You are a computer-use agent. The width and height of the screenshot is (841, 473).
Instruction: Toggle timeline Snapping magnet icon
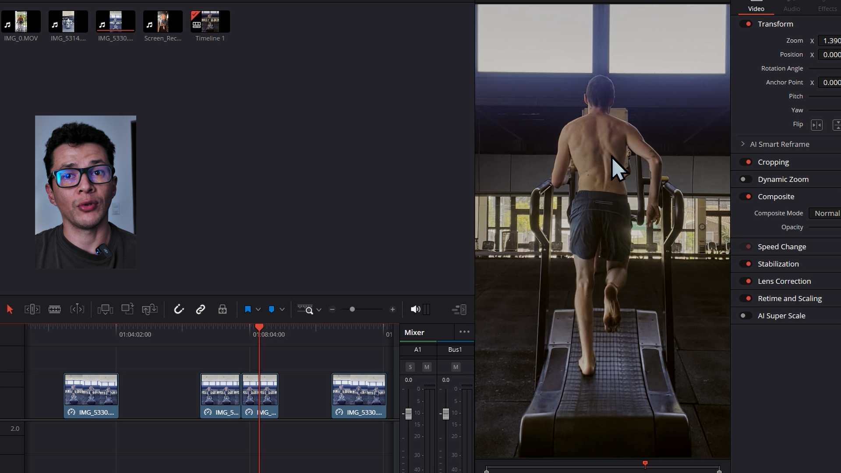pyautogui.click(x=179, y=310)
